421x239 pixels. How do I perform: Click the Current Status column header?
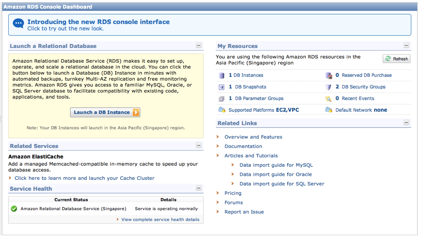[x=71, y=200]
